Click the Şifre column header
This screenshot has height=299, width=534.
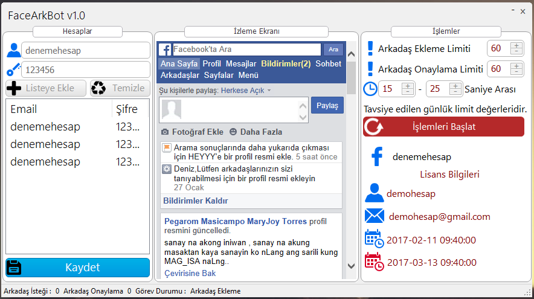pyautogui.click(x=130, y=109)
